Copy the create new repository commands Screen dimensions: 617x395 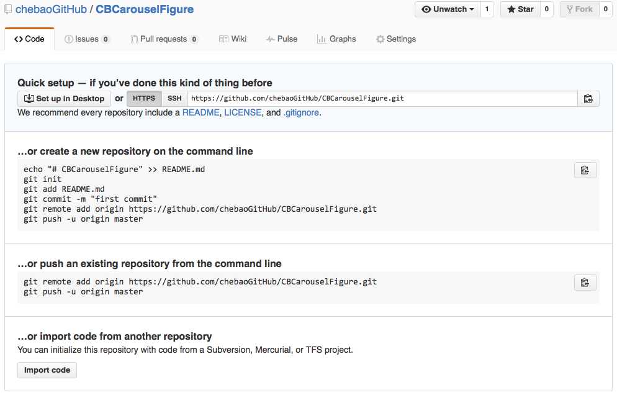[x=585, y=170]
